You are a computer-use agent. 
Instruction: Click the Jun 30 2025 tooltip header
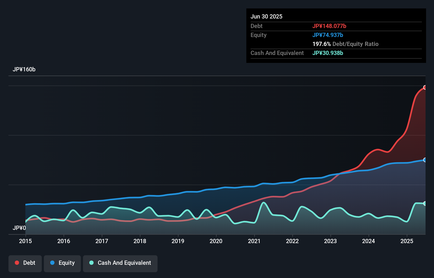(266, 16)
